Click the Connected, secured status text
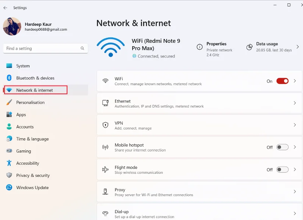 tap(156, 56)
